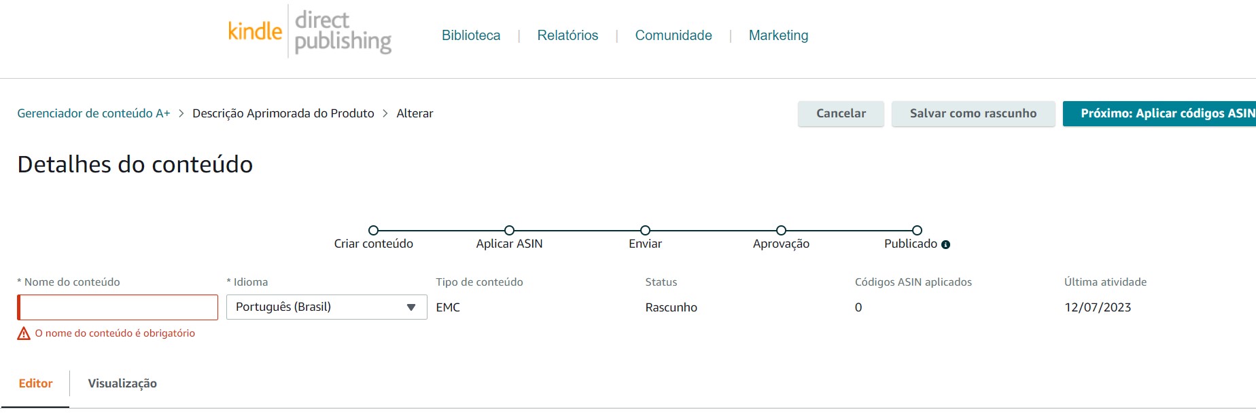Viewport: 1256px width, 418px height.
Task: Click Salvar como rascunho
Action: [x=973, y=113]
